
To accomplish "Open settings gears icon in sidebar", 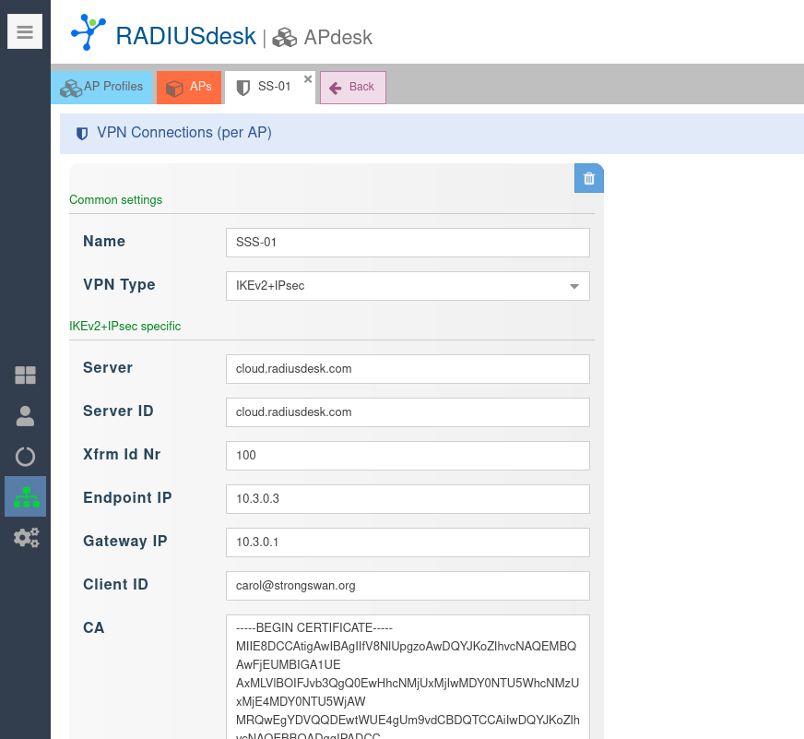I will click(25, 537).
